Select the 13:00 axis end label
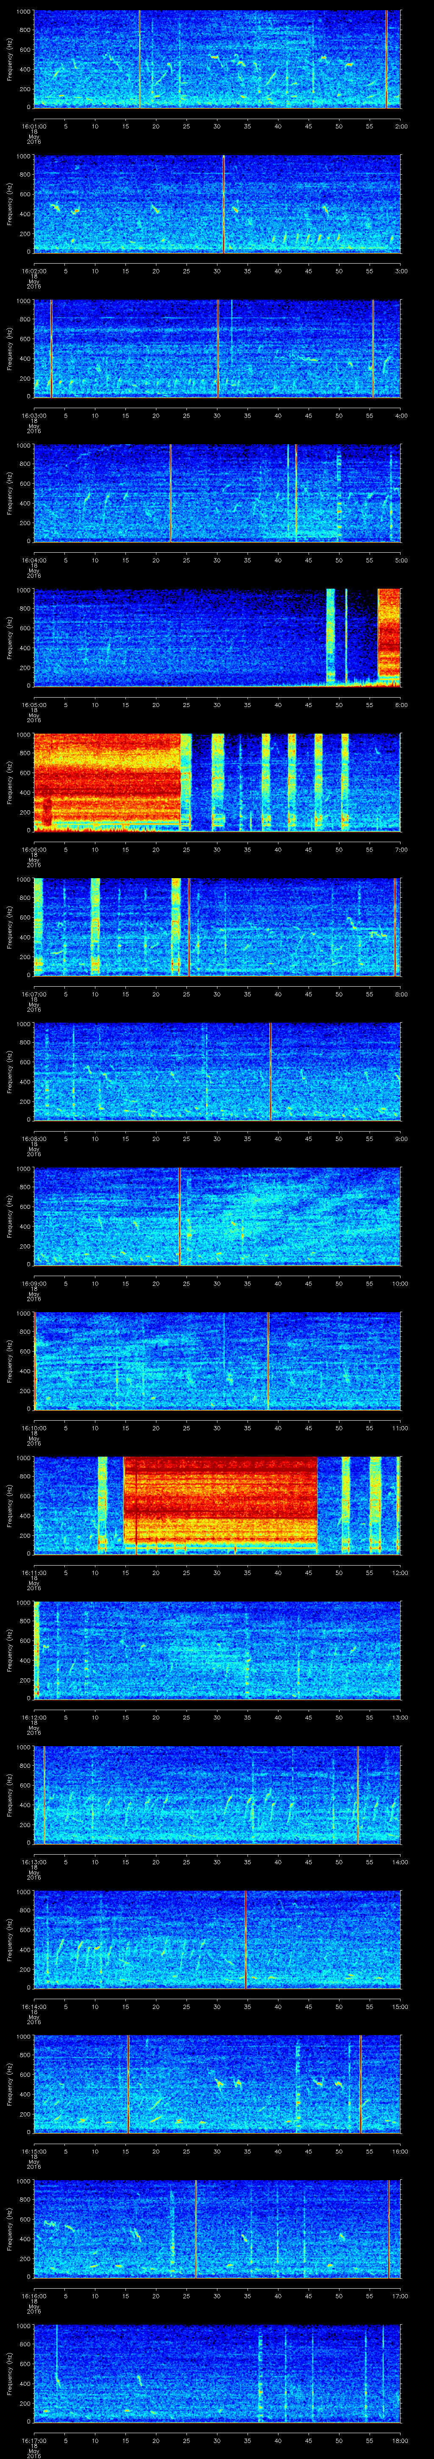 tap(400, 1717)
